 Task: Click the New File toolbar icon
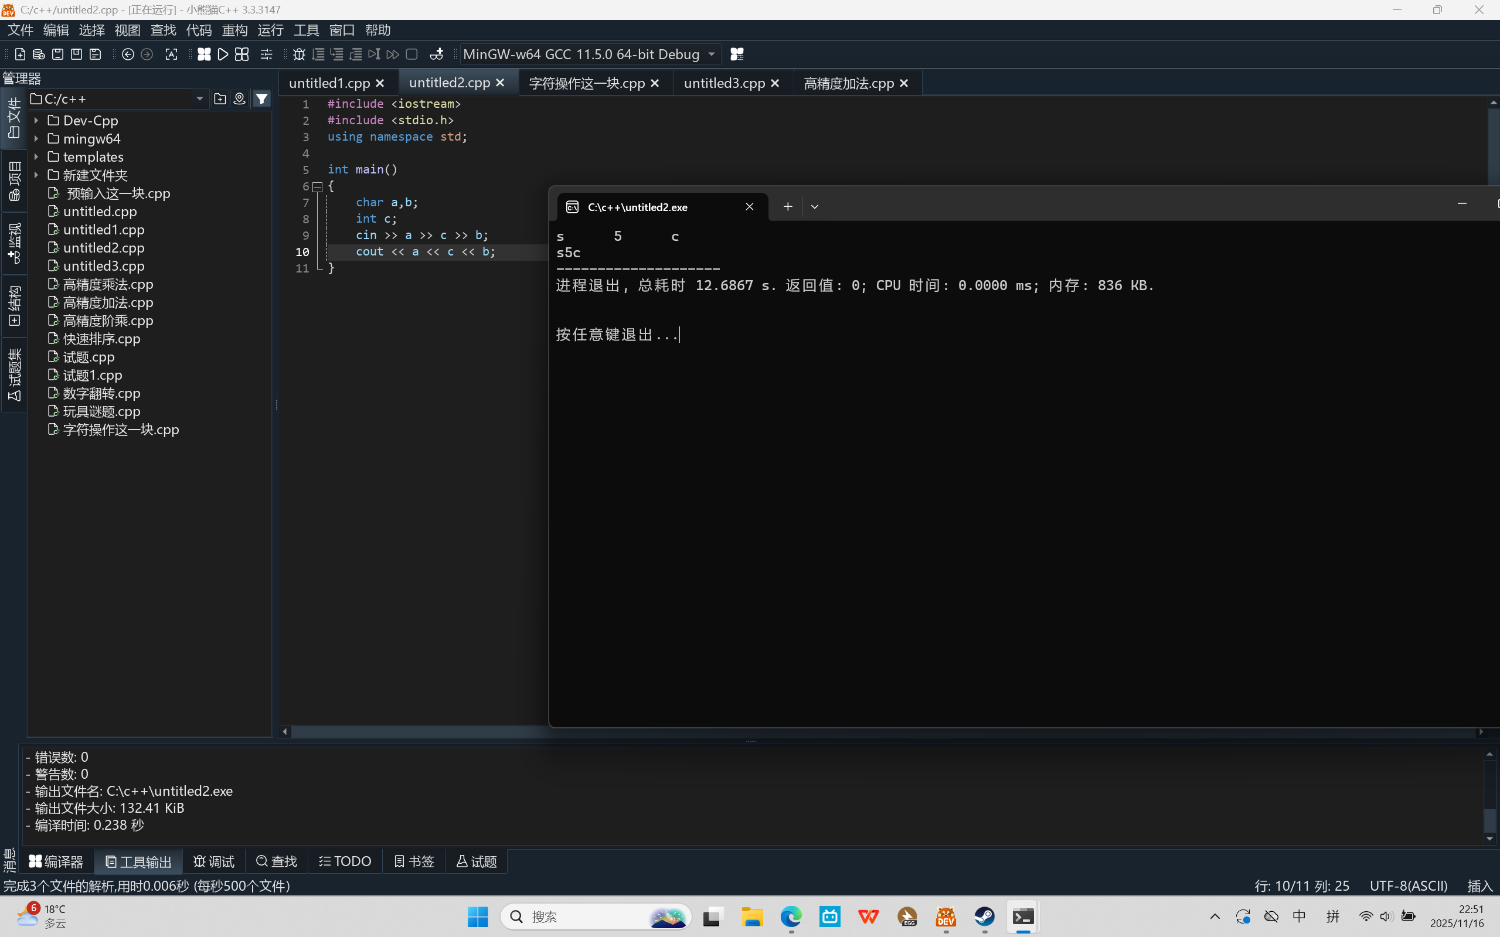point(20,54)
